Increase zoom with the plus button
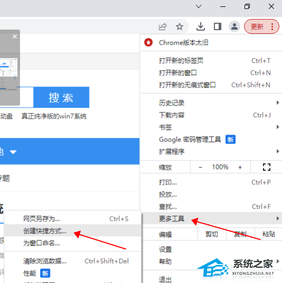282x283 pixels. coord(240,167)
